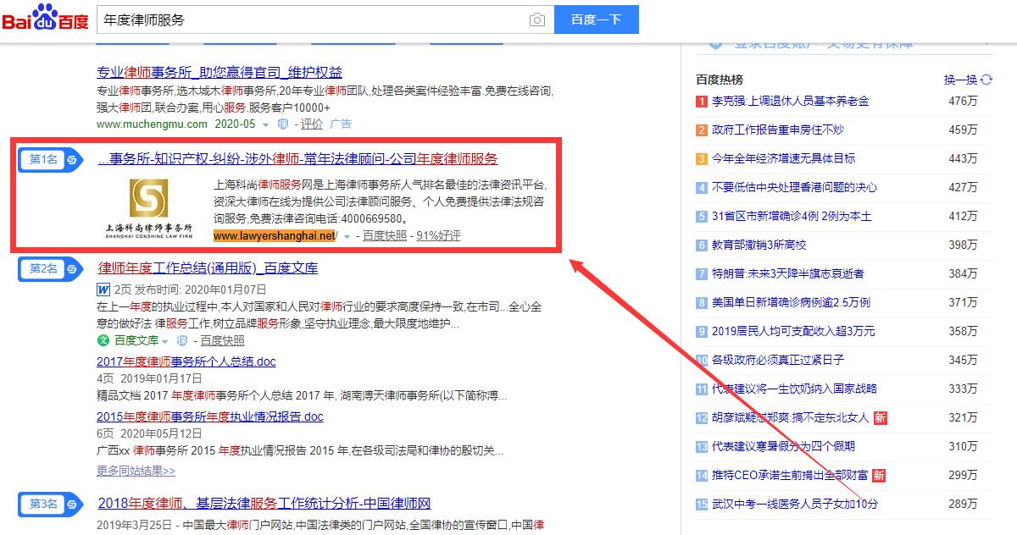Open the 上海科尚律师事务所 logo thumbnail

pyautogui.click(x=148, y=209)
